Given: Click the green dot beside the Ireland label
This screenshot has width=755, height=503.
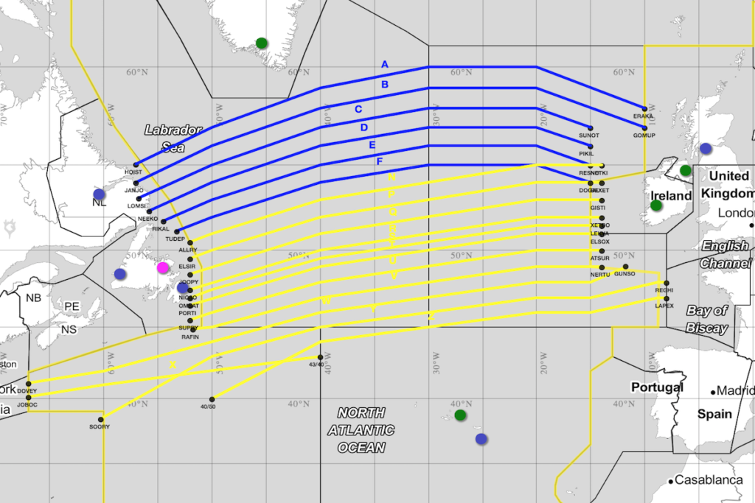Looking at the screenshot, I should coord(656,205).
